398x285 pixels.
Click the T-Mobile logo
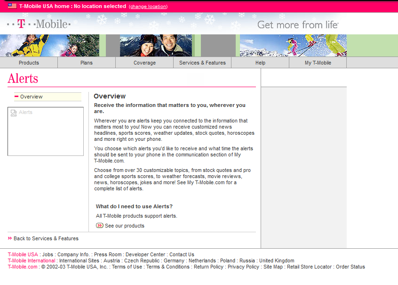coord(39,24)
